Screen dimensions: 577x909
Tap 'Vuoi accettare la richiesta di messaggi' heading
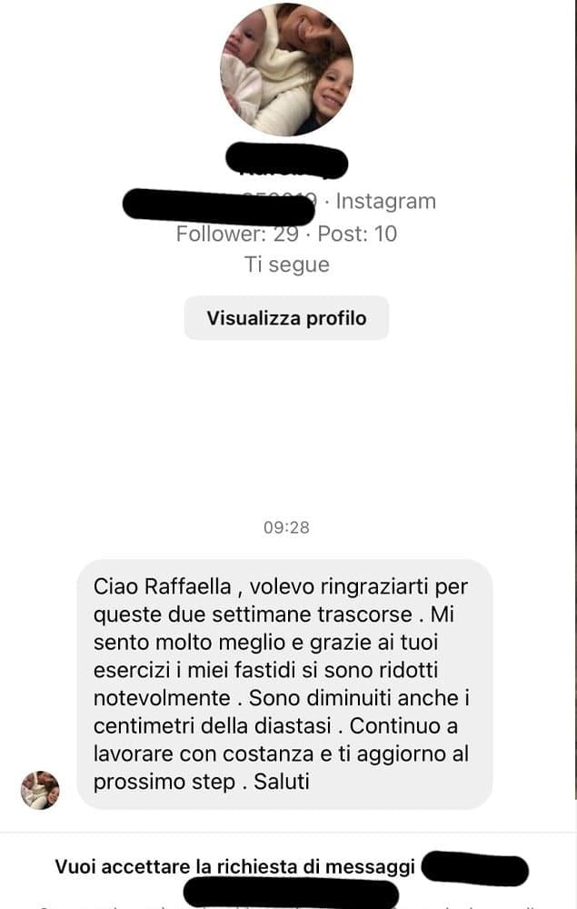pos(234,866)
